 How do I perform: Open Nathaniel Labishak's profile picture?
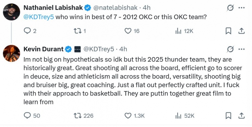(x=11, y=12)
